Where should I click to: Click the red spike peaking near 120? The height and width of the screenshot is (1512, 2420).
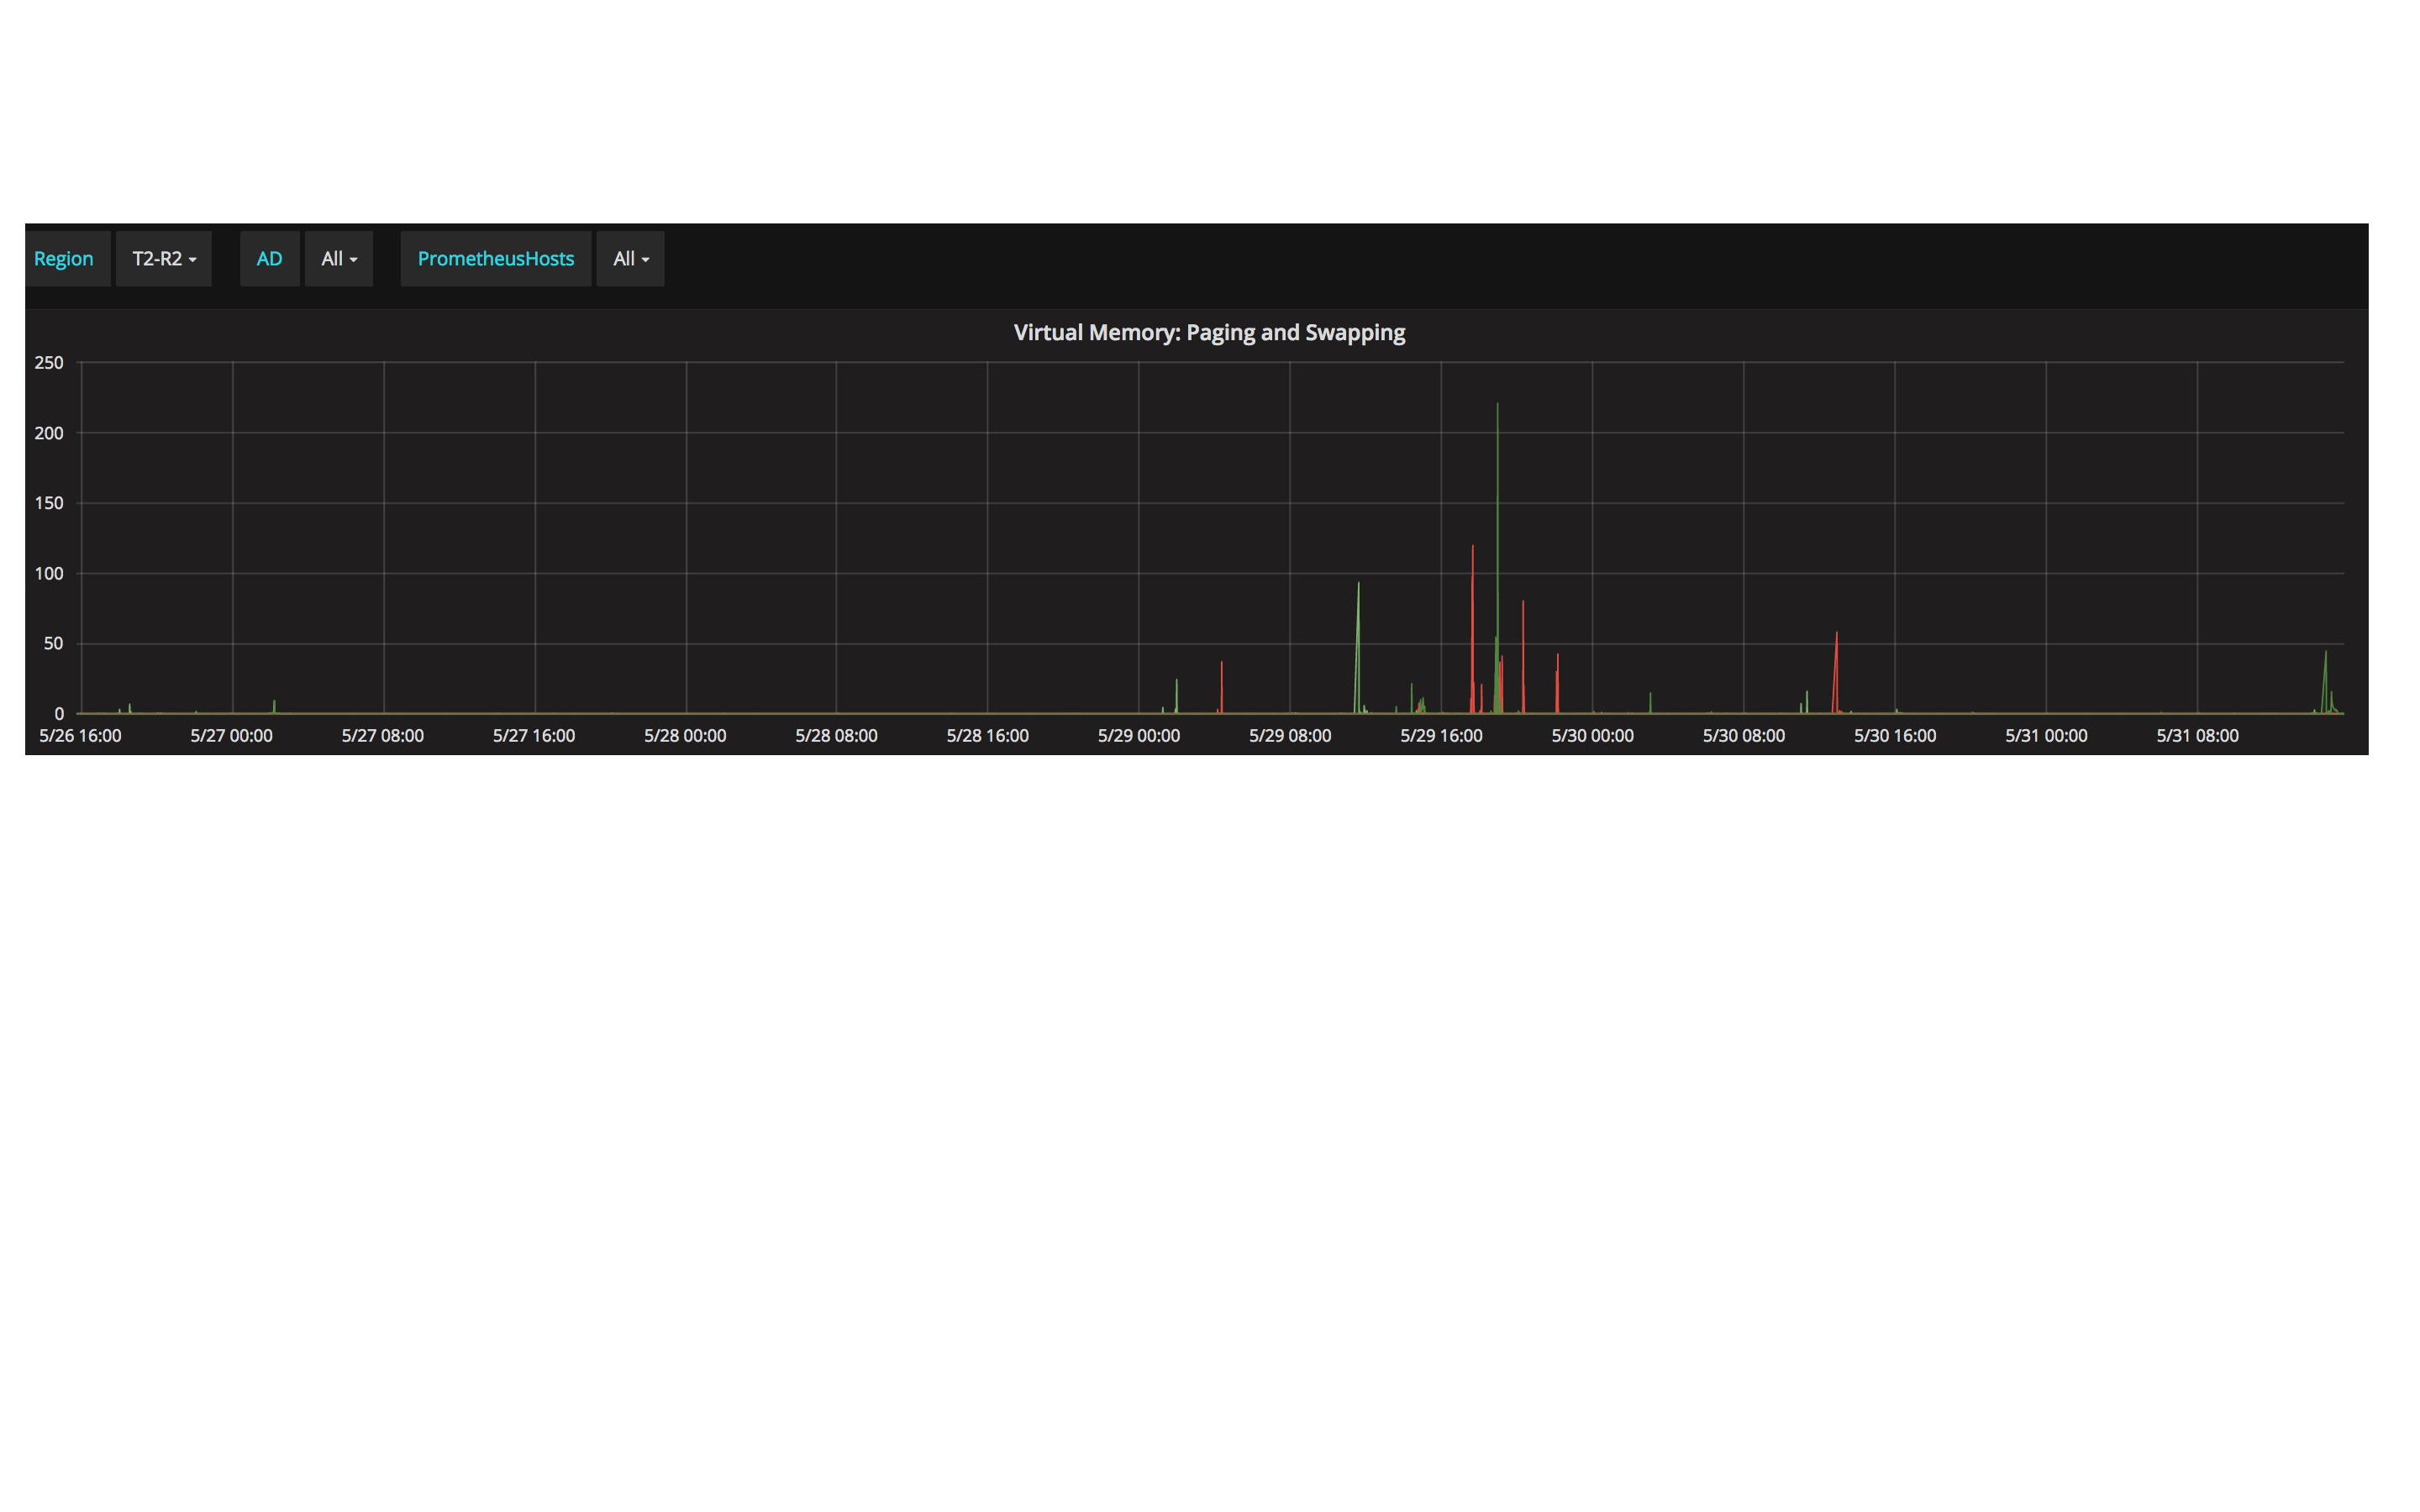[x=1472, y=550]
